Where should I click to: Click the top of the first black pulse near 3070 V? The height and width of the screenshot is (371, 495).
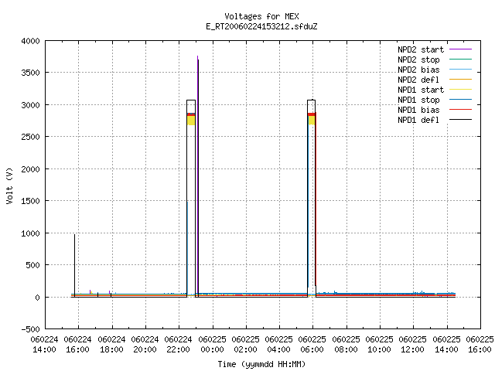(191, 100)
